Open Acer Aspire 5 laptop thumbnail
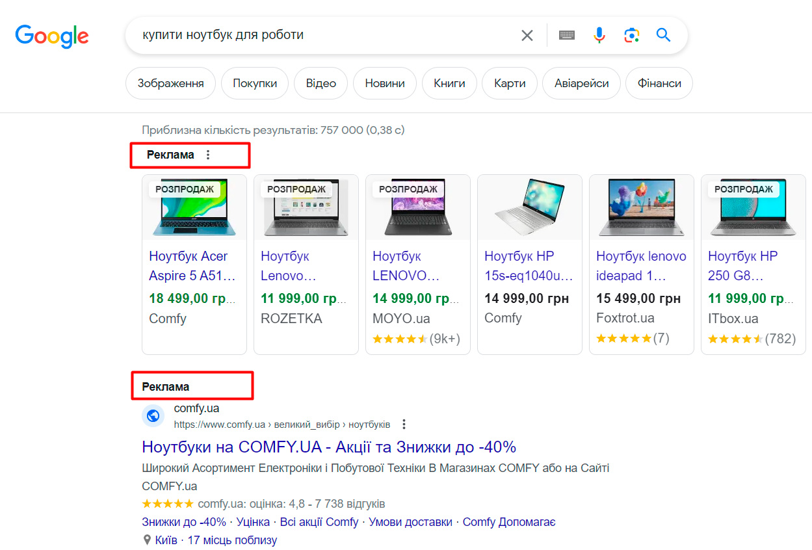The height and width of the screenshot is (550, 812). click(194, 207)
